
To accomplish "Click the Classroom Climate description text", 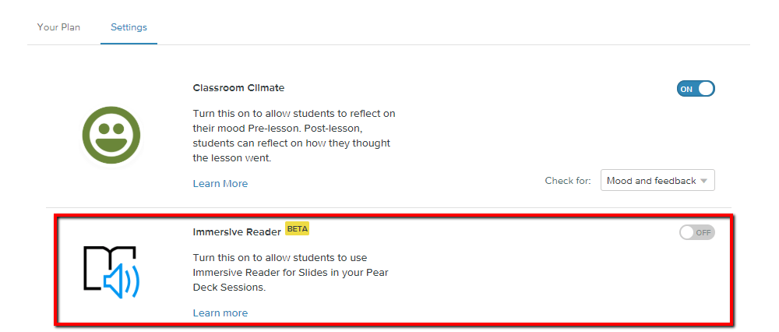I will (x=294, y=136).
